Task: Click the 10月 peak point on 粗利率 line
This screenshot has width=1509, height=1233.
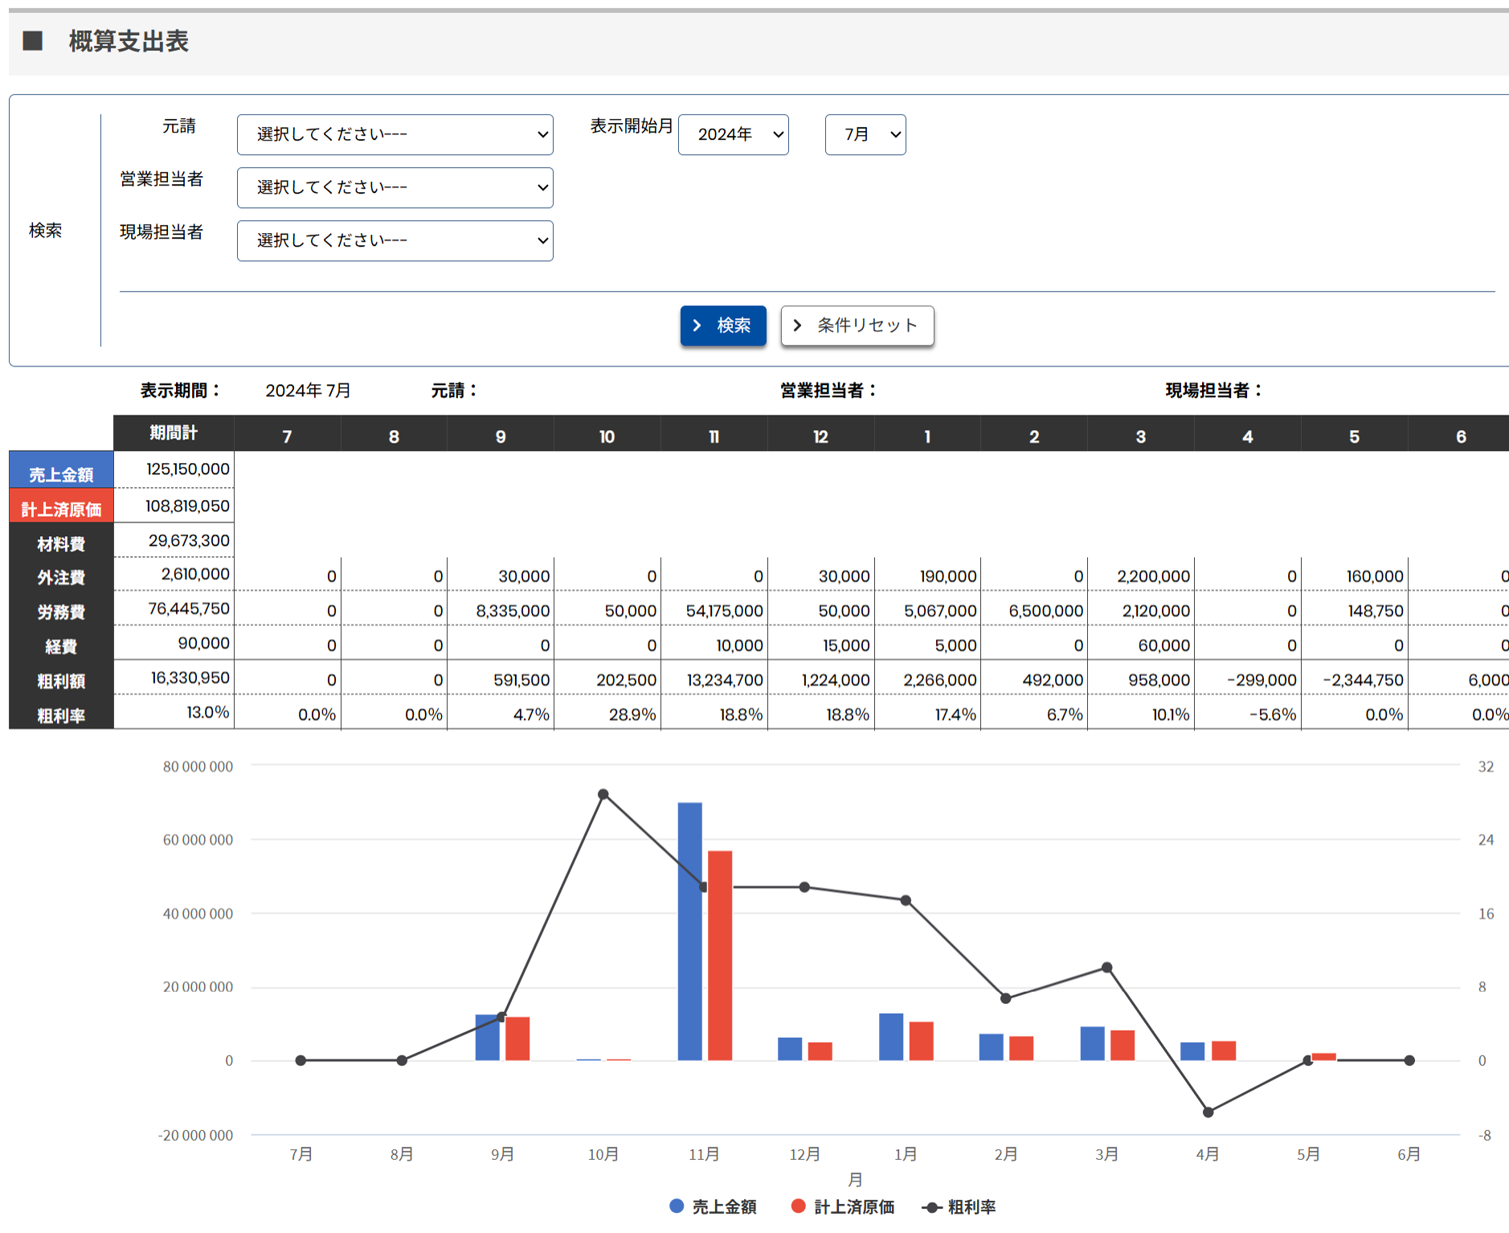Action: pyautogui.click(x=603, y=794)
